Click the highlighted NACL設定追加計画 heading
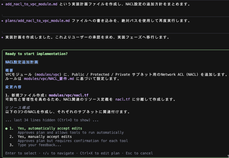The image size is (229, 158). click(x=22, y=62)
